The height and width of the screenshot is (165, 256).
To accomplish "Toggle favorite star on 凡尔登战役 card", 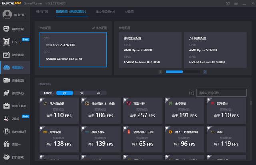I will [x=41, y=99].
